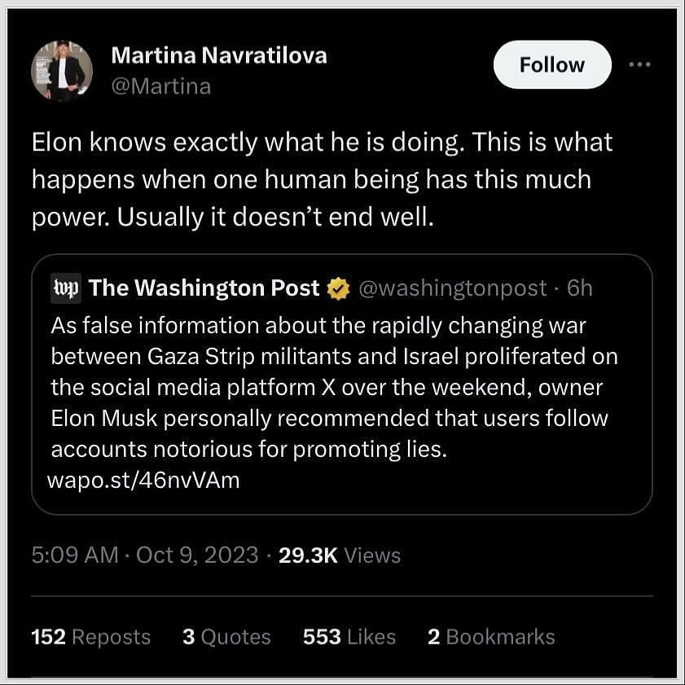
Task: Open the quoted Washington Post text
Action: (x=334, y=388)
